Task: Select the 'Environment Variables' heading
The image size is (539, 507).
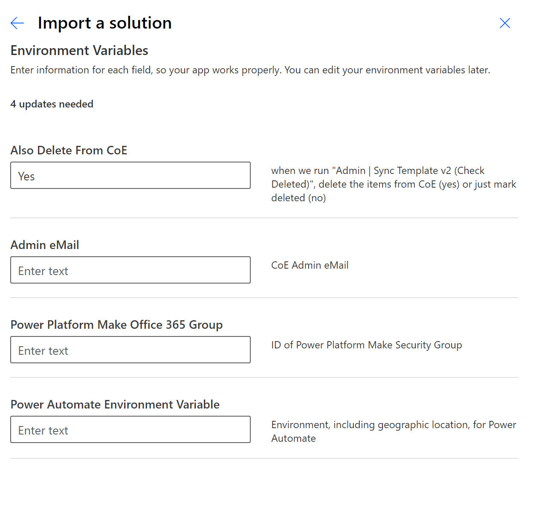Action: click(x=79, y=50)
